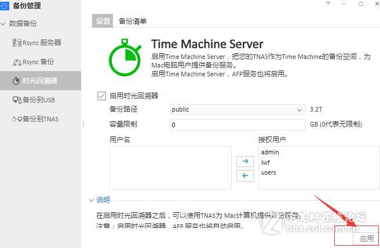Switch to the 设置 tab
The image size is (380, 248).
103,21
